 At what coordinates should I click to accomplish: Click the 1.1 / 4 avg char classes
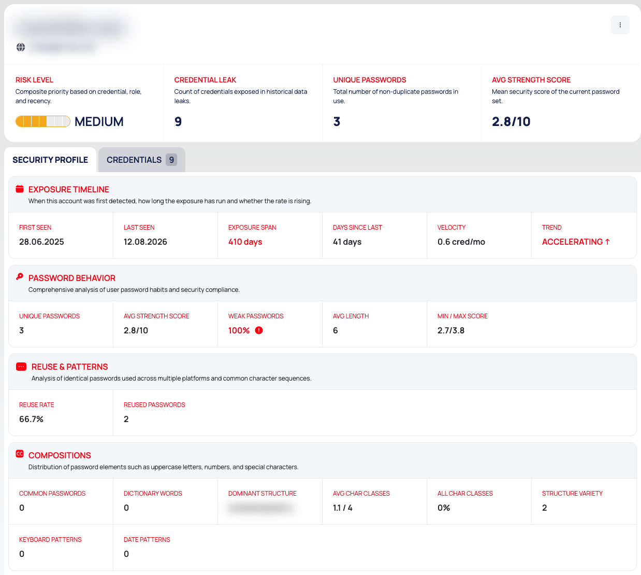343,508
